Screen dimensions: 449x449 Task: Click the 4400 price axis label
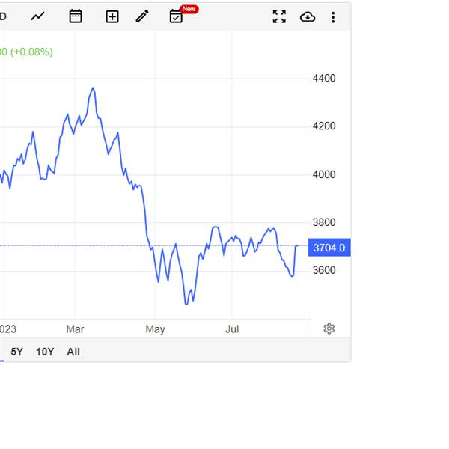coord(324,78)
